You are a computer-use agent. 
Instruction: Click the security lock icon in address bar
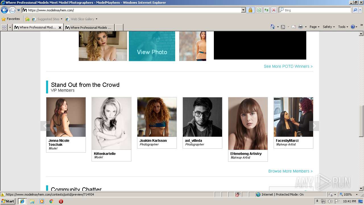(x=250, y=10)
